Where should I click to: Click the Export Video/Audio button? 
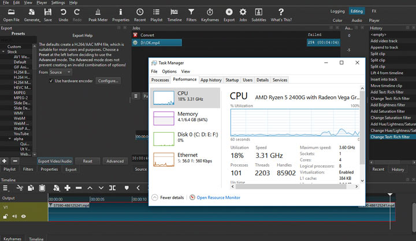[x=55, y=161]
